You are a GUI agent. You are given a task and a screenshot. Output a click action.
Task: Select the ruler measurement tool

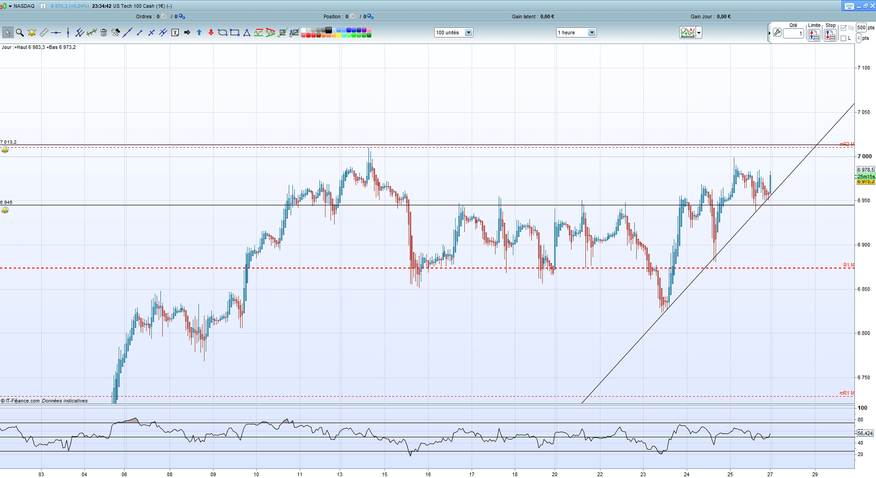pos(44,32)
